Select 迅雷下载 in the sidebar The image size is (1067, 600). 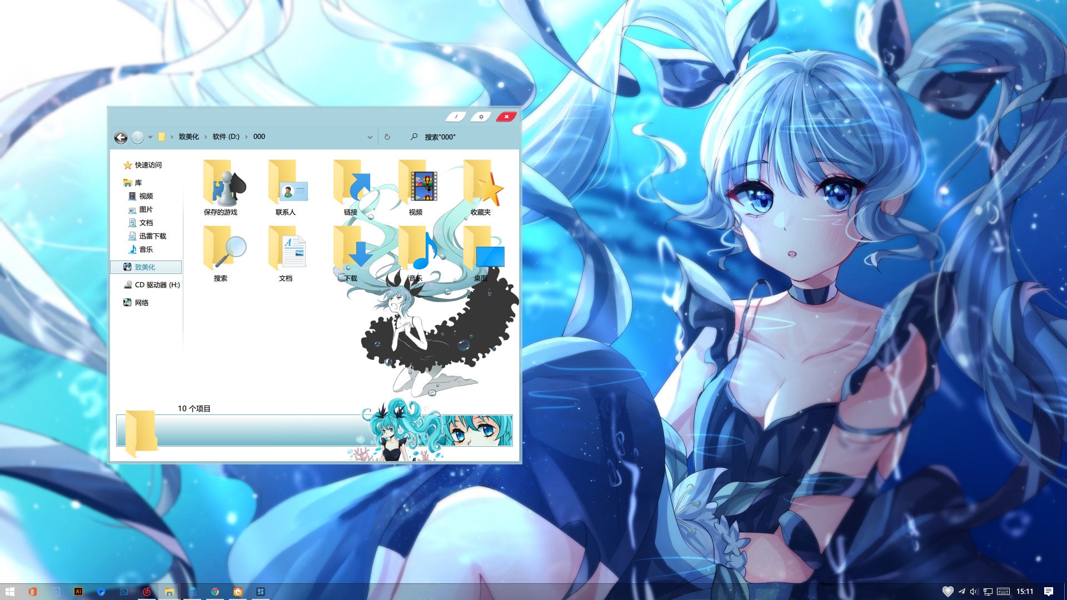pyautogui.click(x=147, y=236)
